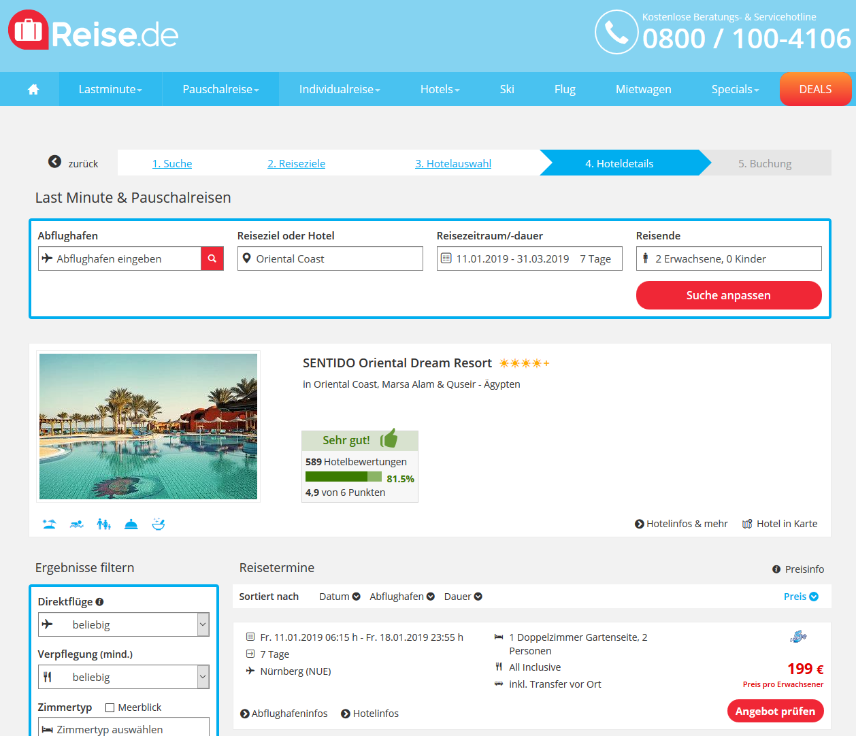The image size is (856, 736).
Task: Open the Flug menu item
Action: (x=565, y=89)
